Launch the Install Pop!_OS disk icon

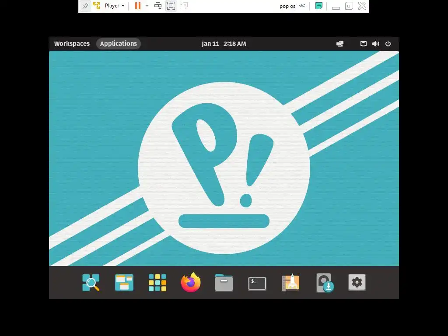[325, 283]
